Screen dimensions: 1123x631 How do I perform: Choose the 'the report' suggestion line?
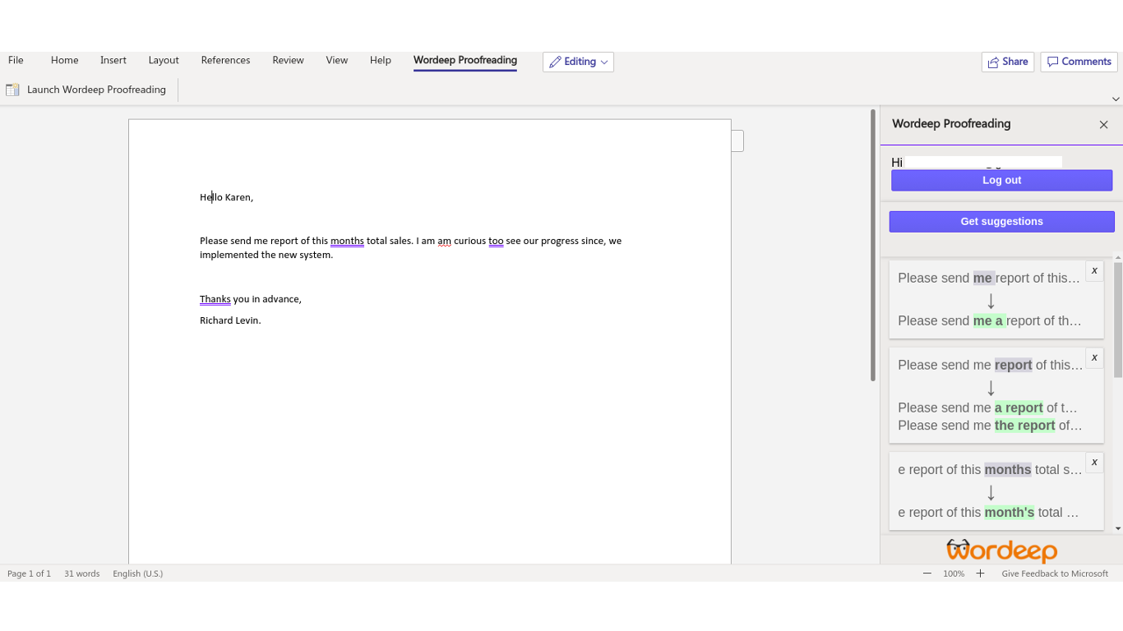(990, 426)
